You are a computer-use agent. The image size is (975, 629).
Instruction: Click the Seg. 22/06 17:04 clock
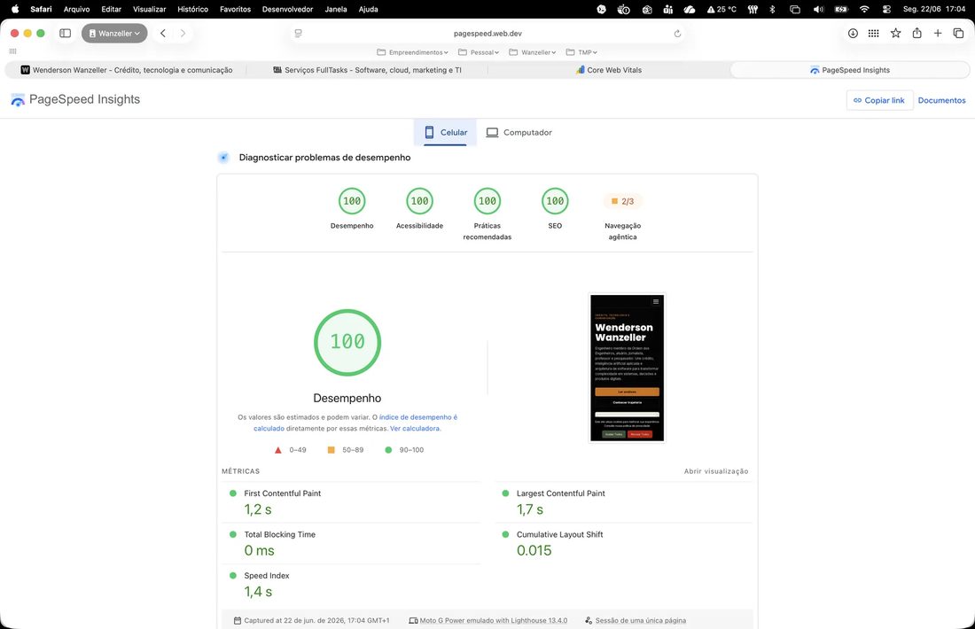[934, 10]
